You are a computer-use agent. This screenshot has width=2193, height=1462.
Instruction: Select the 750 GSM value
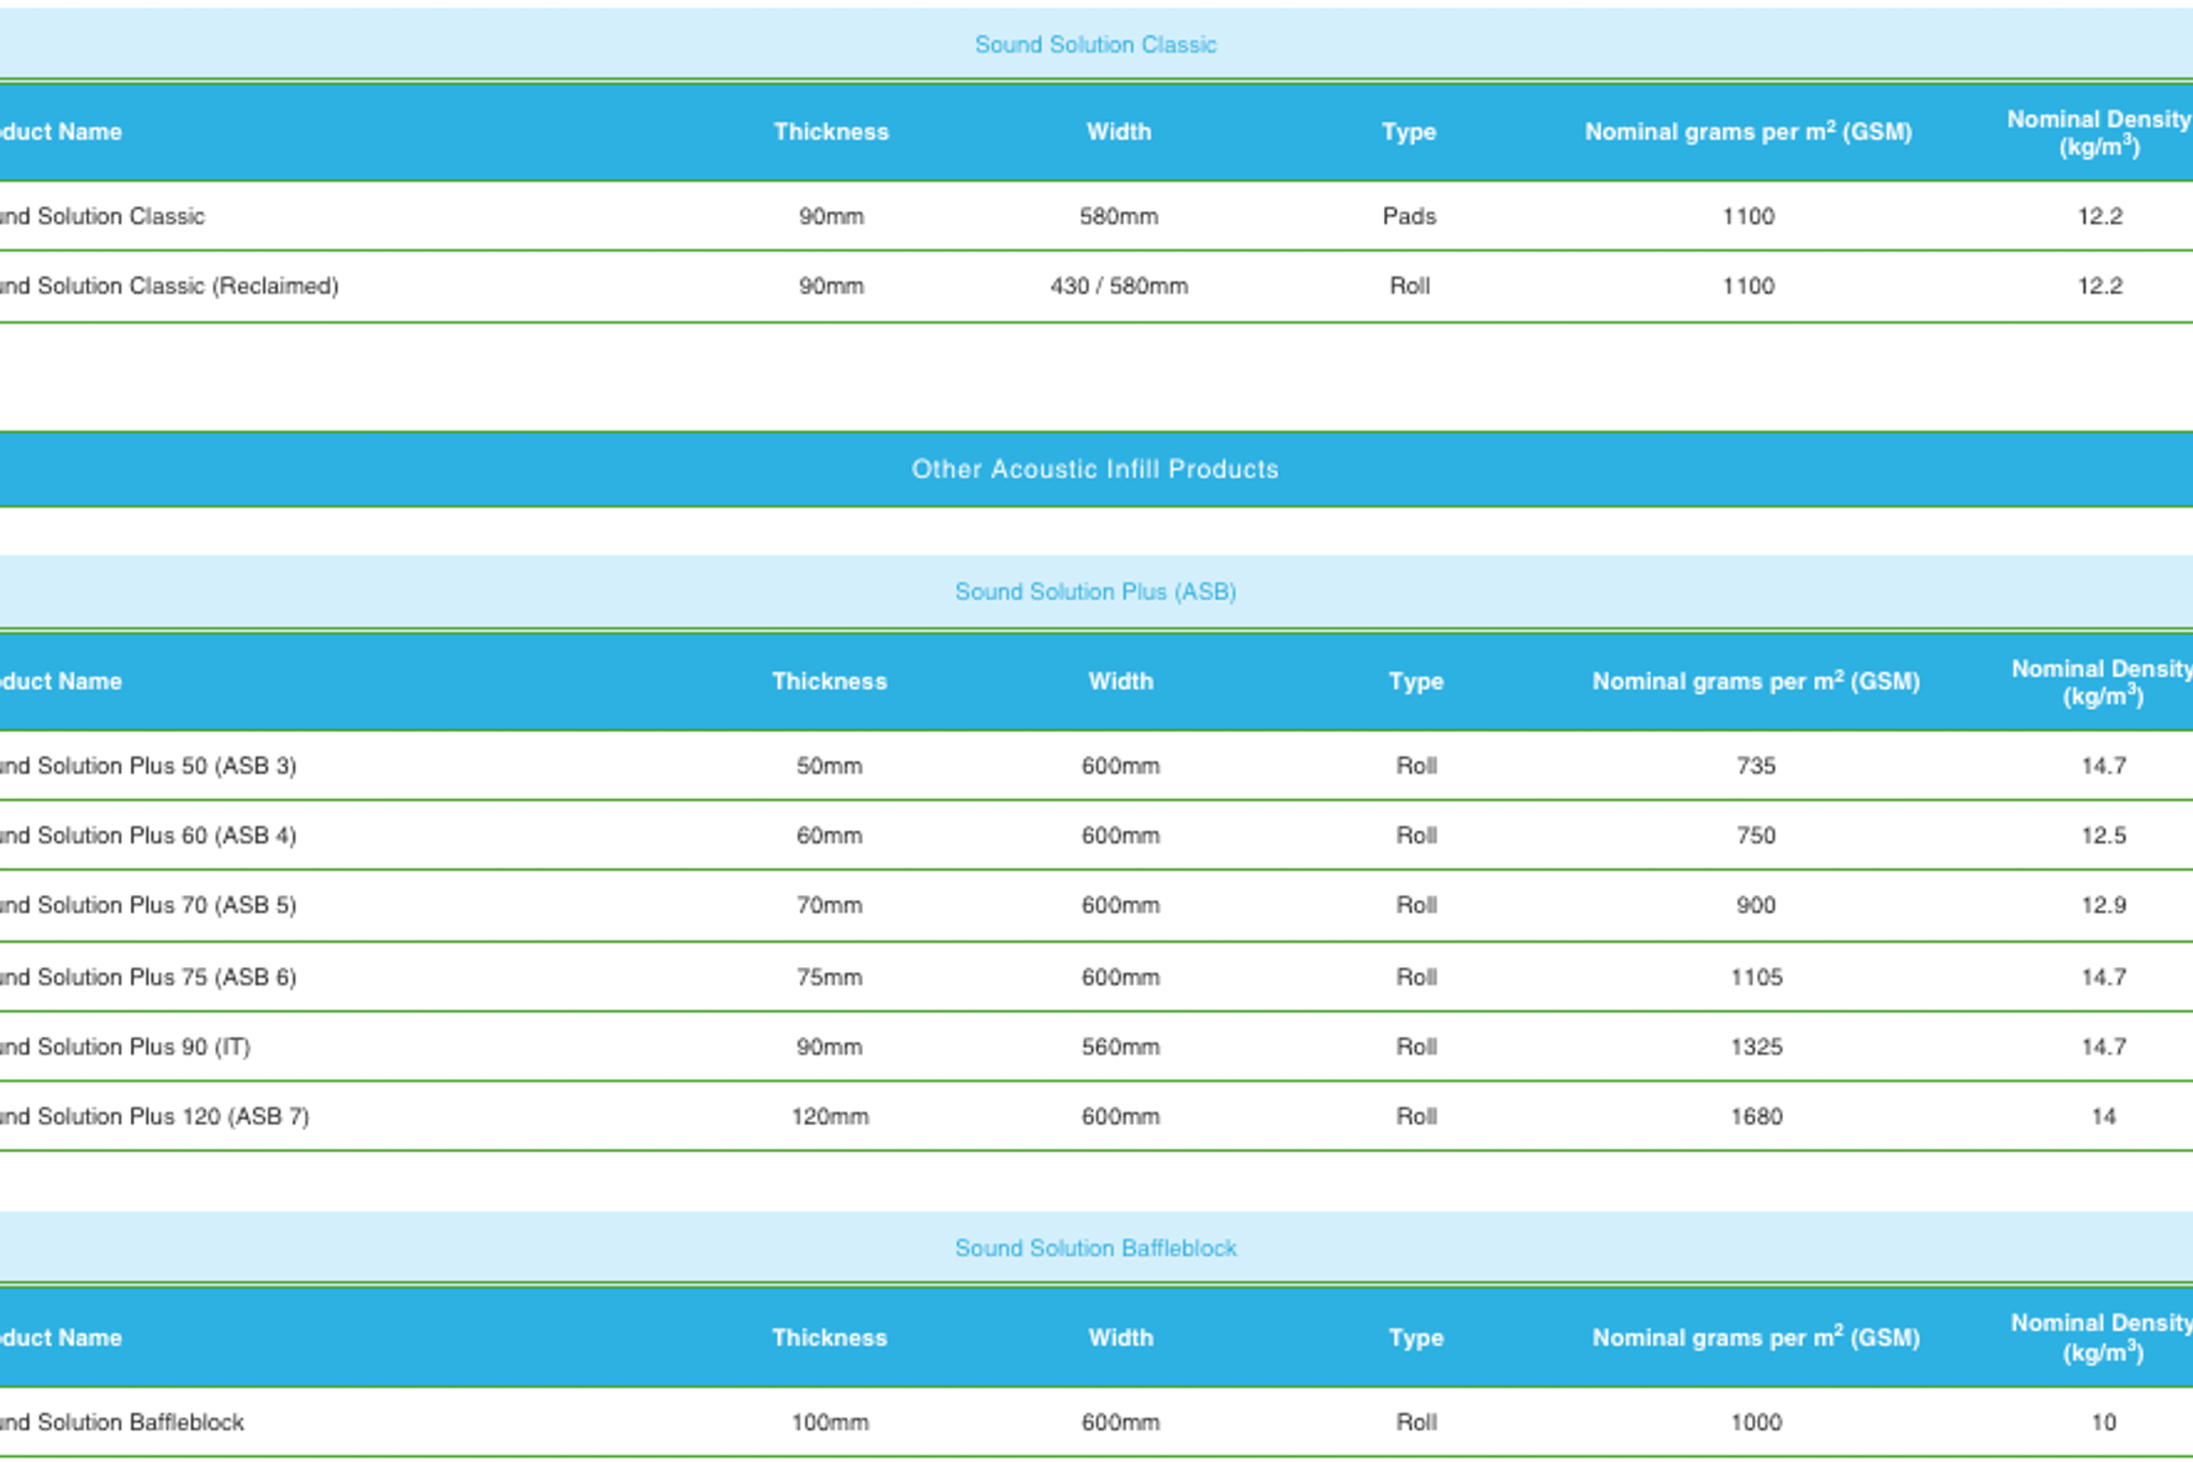tap(1756, 836)
